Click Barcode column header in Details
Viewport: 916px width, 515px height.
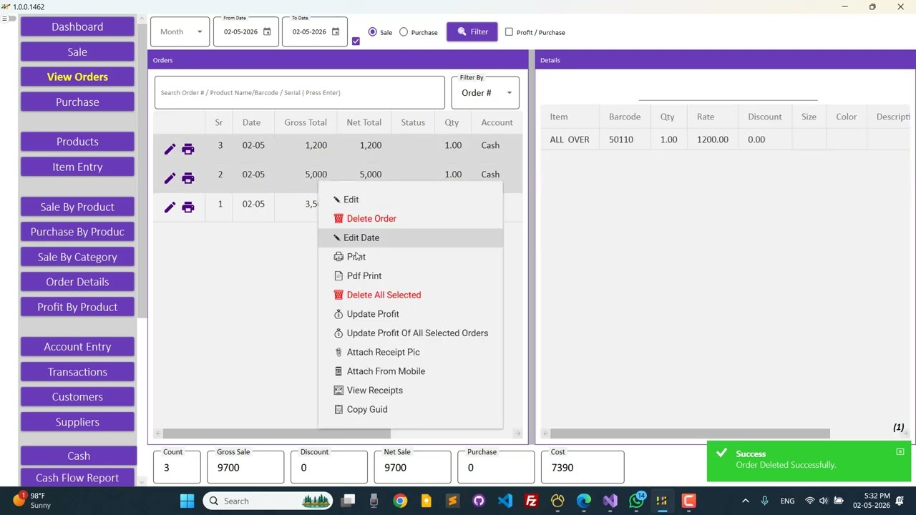tap(625, 117)
